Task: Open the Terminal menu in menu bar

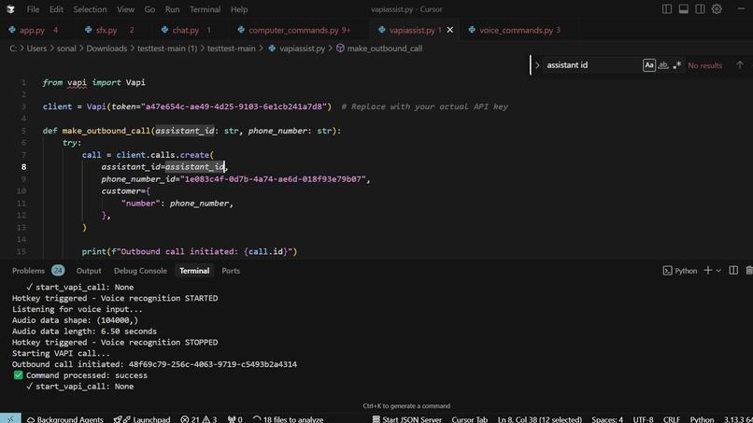Action: tap(205, 9)
